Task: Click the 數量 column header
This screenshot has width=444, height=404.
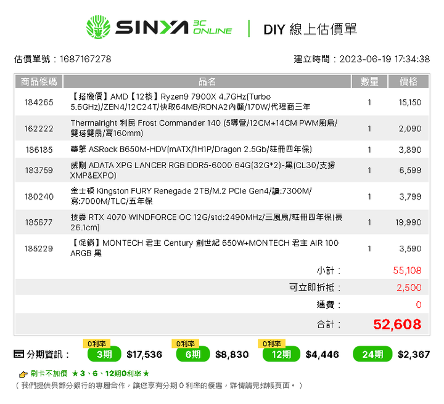Action: pyautogui.click(x=369, y=82)
